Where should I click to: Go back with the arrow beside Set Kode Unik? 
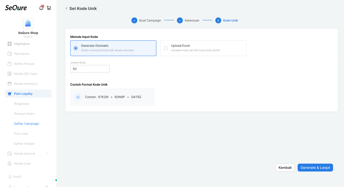click(x=66, y=8)
